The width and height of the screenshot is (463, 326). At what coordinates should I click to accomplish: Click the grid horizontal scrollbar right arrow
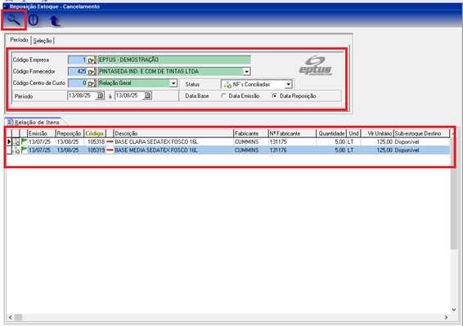(x=446, y=318)
